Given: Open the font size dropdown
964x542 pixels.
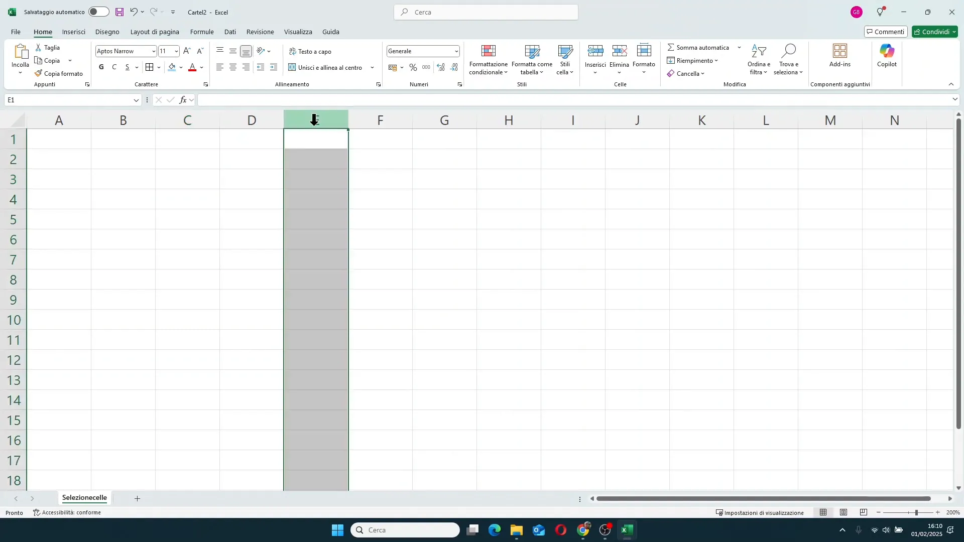Looking at the screenshot, I should pyautogui.click(x=176, y=51).
